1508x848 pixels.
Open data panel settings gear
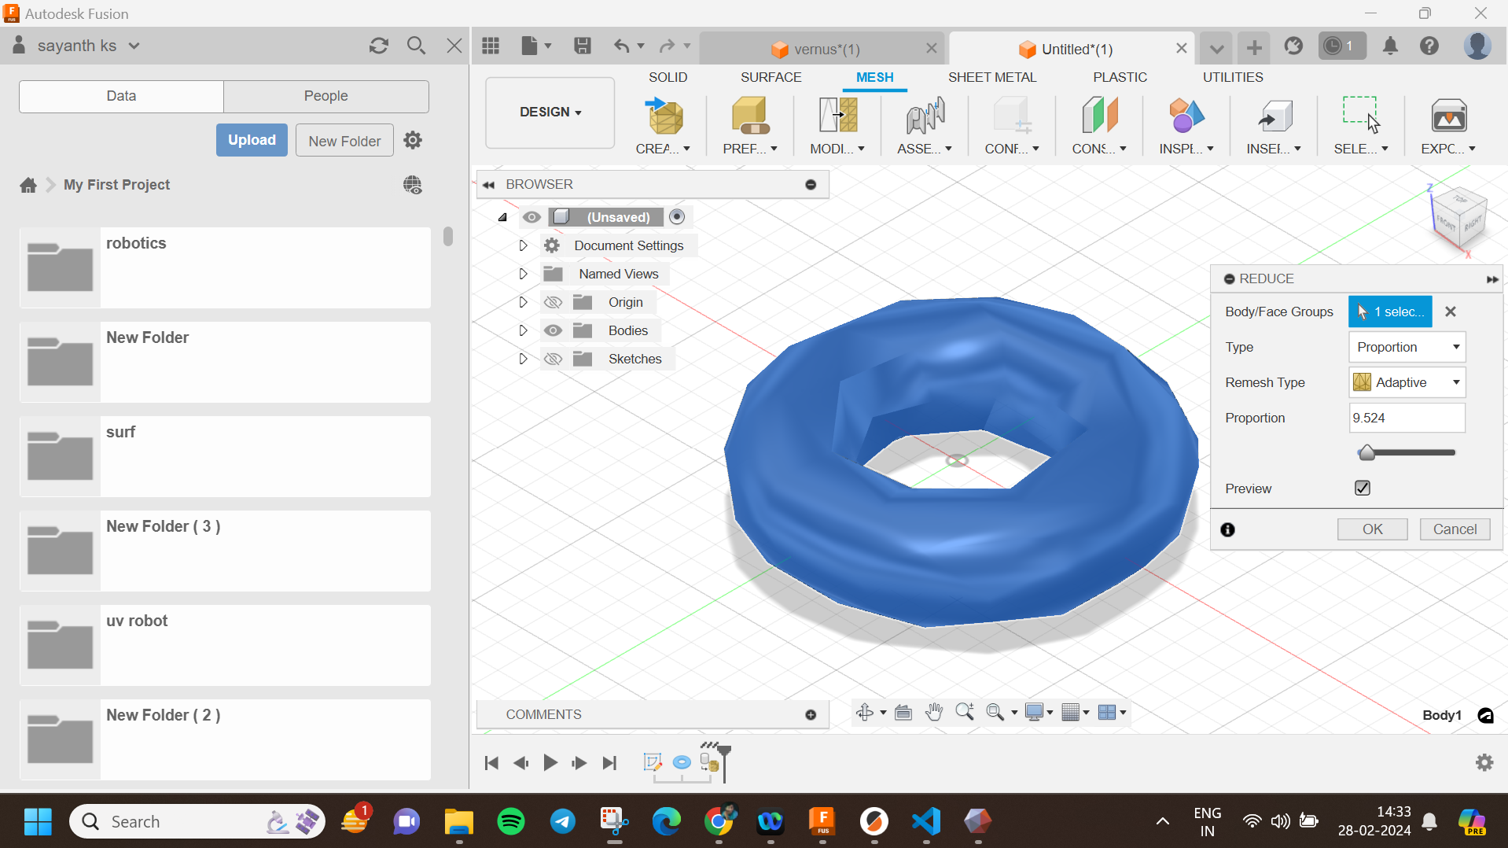(x=413, y=140)
